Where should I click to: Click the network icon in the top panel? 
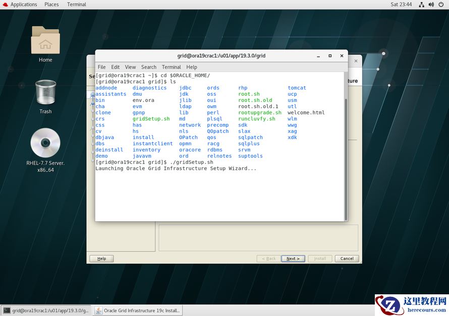click(422, 4)
